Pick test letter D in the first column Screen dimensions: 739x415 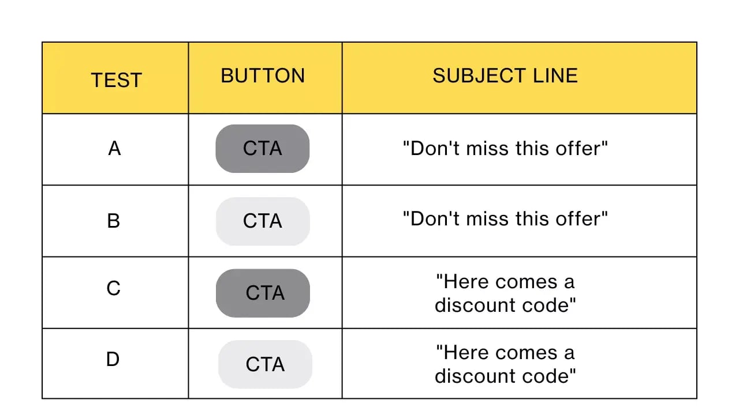(113, 360)
